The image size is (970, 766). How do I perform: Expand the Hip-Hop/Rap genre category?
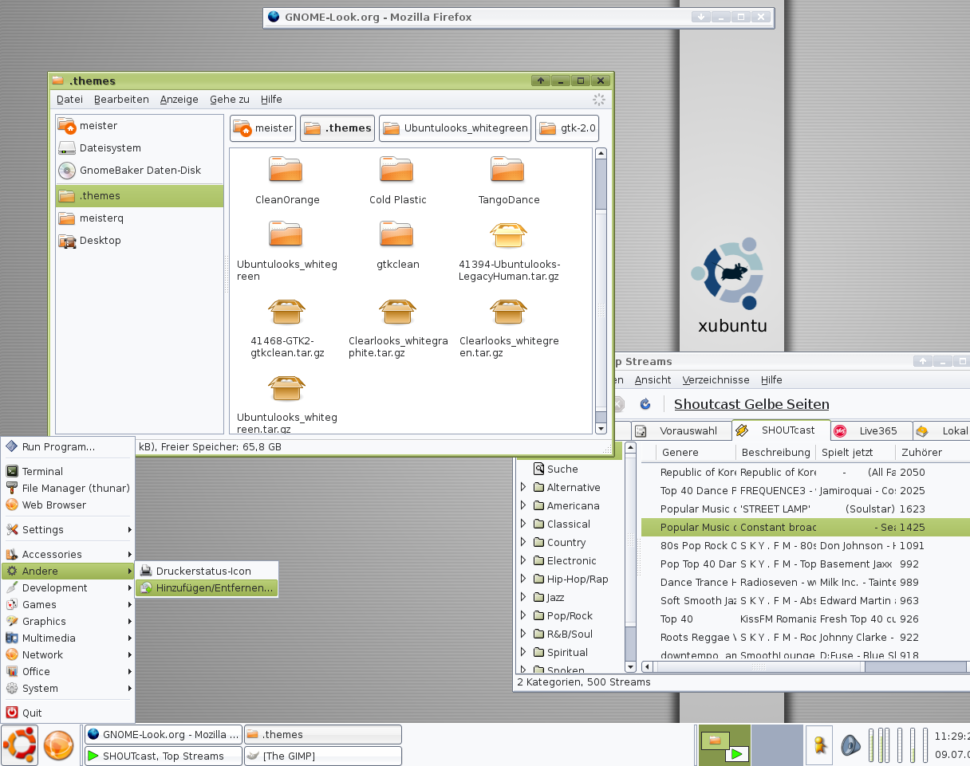pos(523,579)
